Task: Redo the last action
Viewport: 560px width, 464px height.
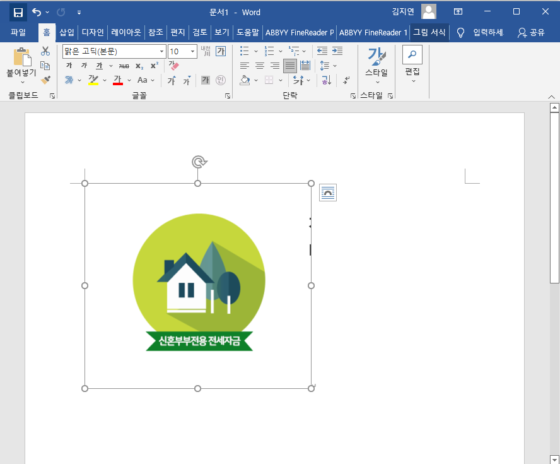Action: [x=61, y=13]
